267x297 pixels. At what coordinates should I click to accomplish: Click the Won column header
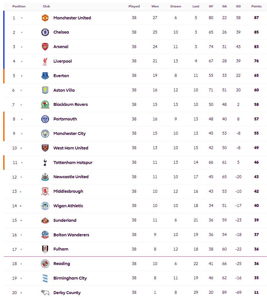click(155, 6)
